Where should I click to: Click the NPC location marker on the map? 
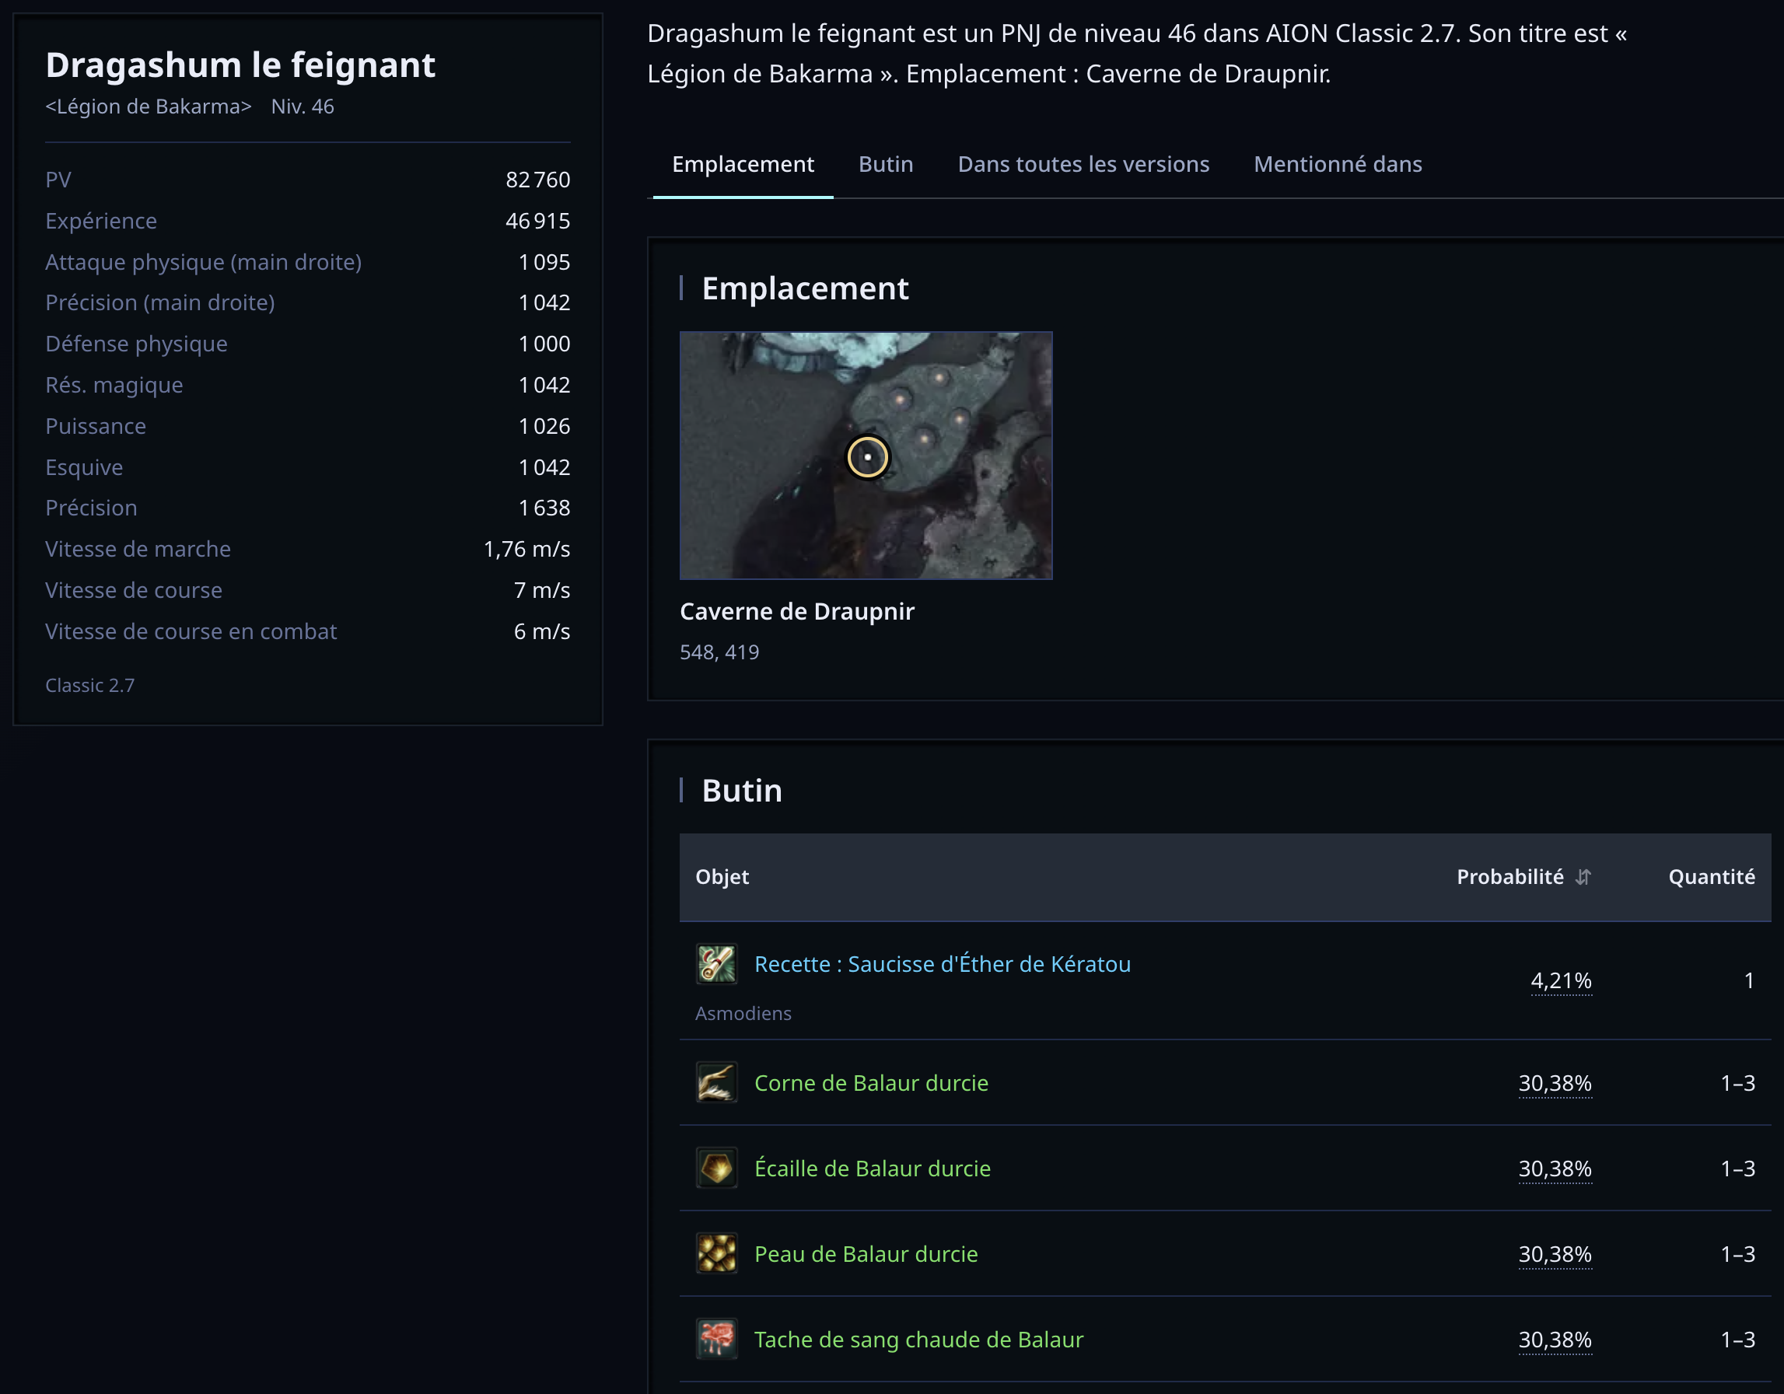867,456
